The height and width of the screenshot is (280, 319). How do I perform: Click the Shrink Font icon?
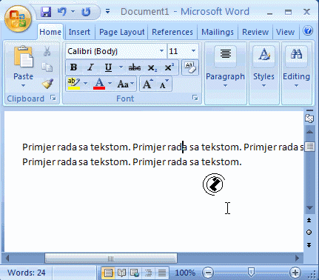[164, 84]
